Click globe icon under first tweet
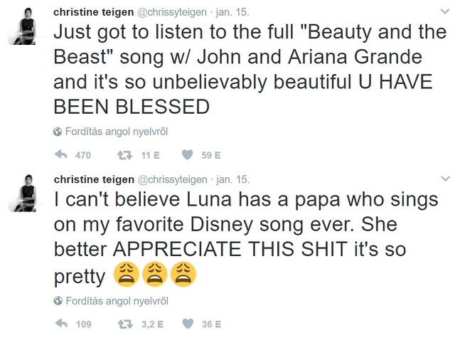 pos(58,132)
